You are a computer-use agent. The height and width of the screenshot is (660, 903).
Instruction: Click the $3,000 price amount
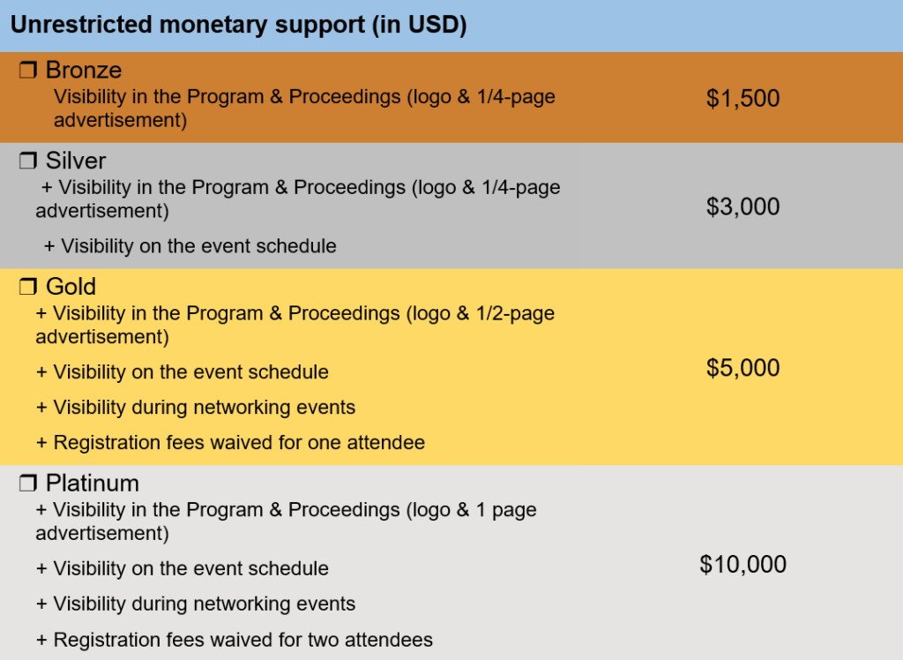(743, 206)
